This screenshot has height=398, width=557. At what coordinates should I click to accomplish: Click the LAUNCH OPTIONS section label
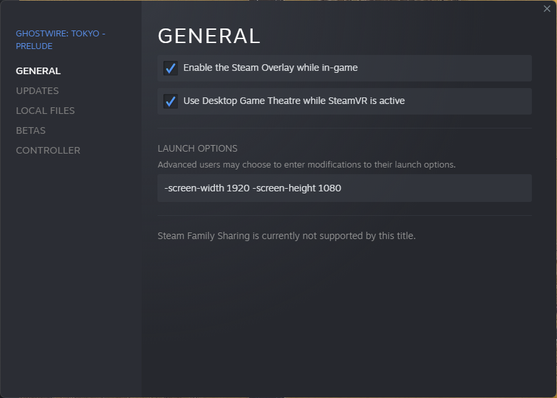[x=197, y=148]
